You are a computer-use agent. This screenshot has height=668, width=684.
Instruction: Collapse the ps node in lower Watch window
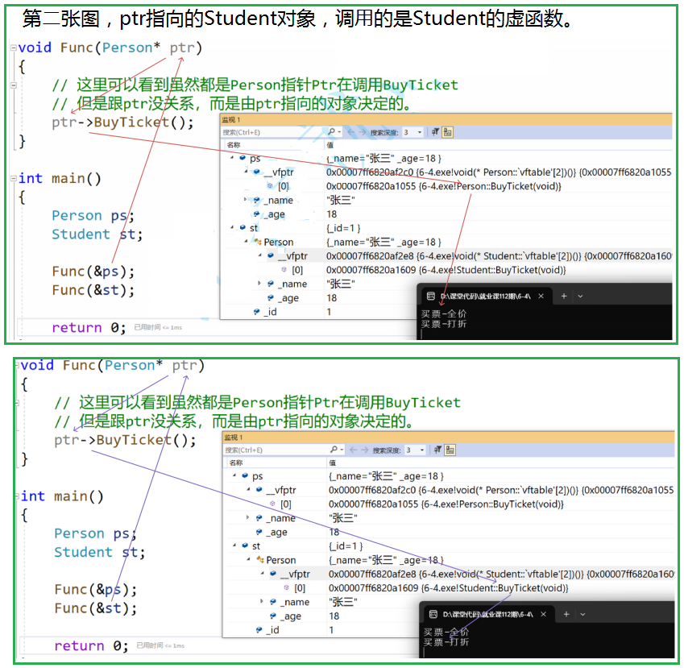tap(234, 475)
